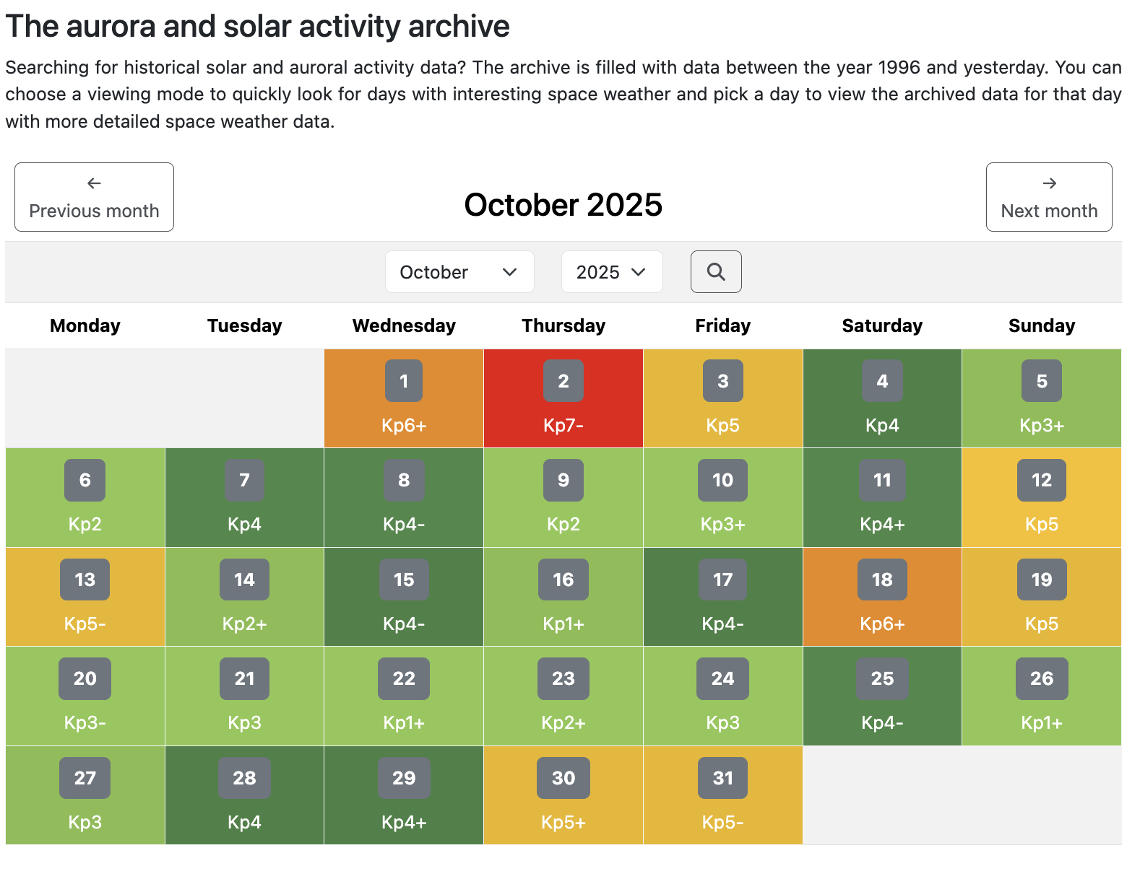Open the 2025 year dropdown

pyautogui.click(x=611, y=272)
